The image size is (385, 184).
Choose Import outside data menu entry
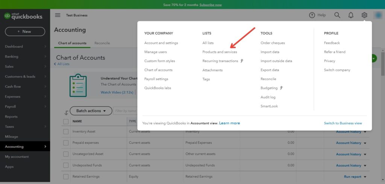point(276,61)
